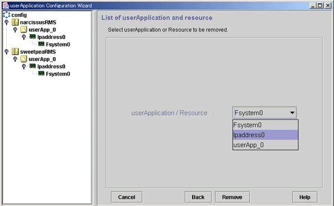Click the Remove button
The image size is (334, 206).
[x=232, y=197]
